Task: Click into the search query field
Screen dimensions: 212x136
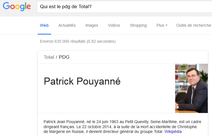Action: [x=124, y=7]
